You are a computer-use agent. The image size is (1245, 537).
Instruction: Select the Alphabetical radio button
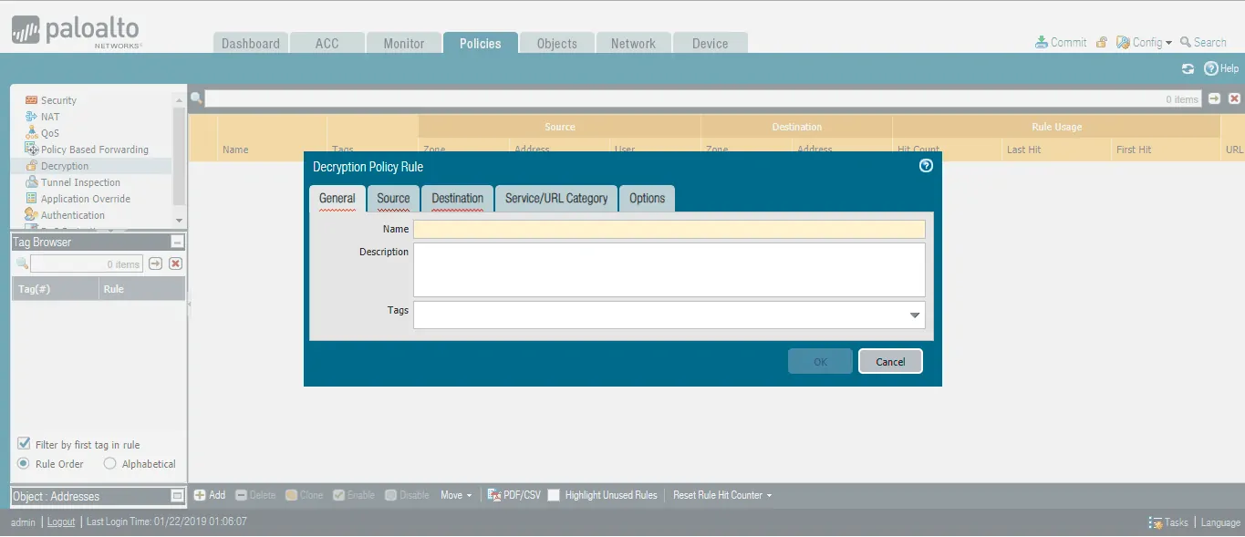(x=110, y=463)
